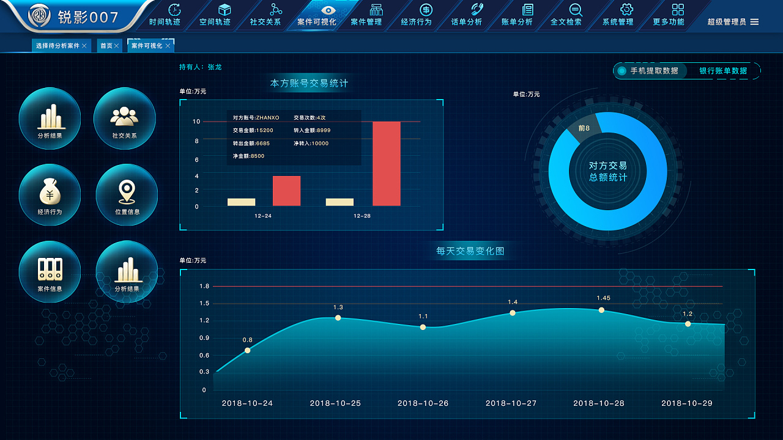Open the 超级管理员 hamburger menu

click(754, 22)
